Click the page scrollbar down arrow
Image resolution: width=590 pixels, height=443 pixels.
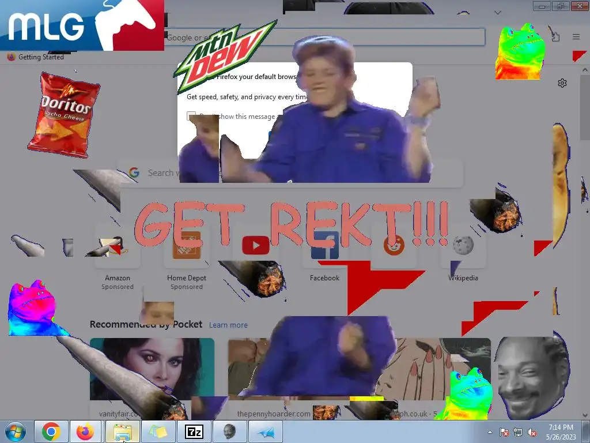coord(585,415)
